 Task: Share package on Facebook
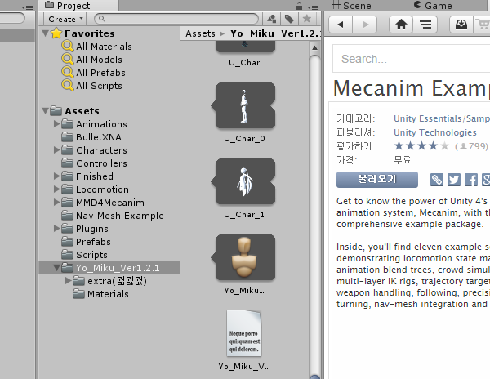click(x=471, y=180)
